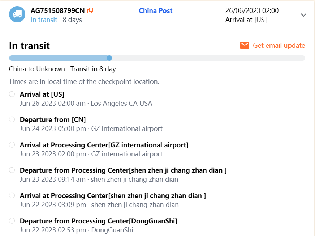Image resolution: width=315 pixels, height=236 pixels.
Task: Select the Arrival at [US] event title
Action: click(42, 94)
